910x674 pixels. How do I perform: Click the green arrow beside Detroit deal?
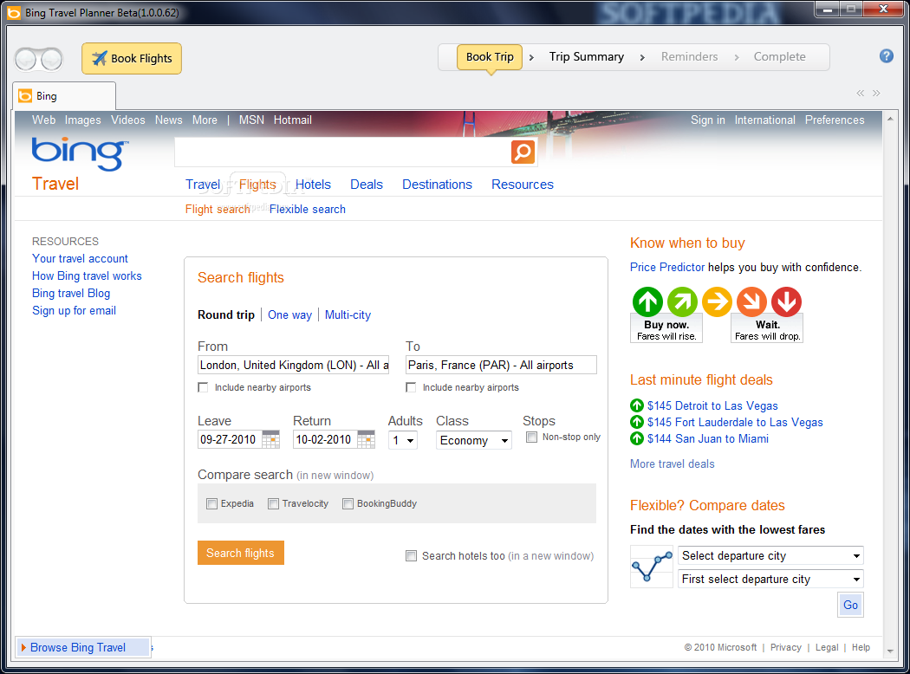tap(637, 405)
